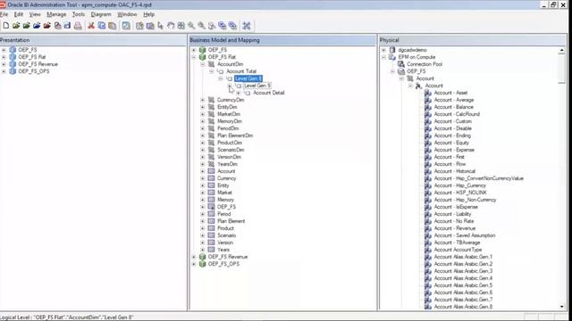The height and width of the screenshot is (321, 572).
Task: Click the OEP_FS_OPS business model cube icon
Action: [202, 264]
